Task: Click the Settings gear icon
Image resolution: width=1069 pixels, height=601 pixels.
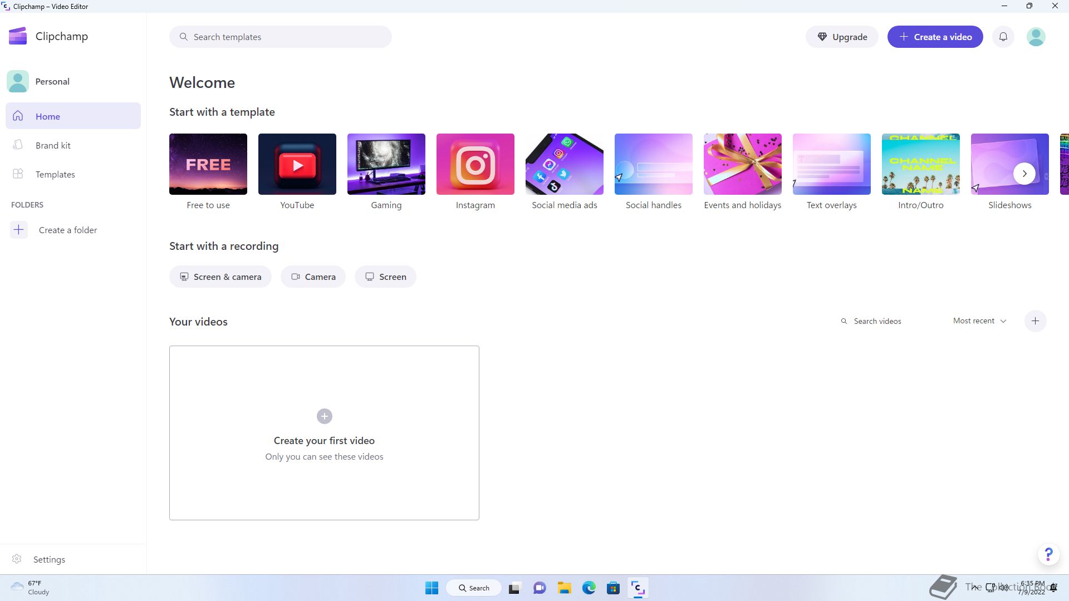Action: click(x=17, y=559)
